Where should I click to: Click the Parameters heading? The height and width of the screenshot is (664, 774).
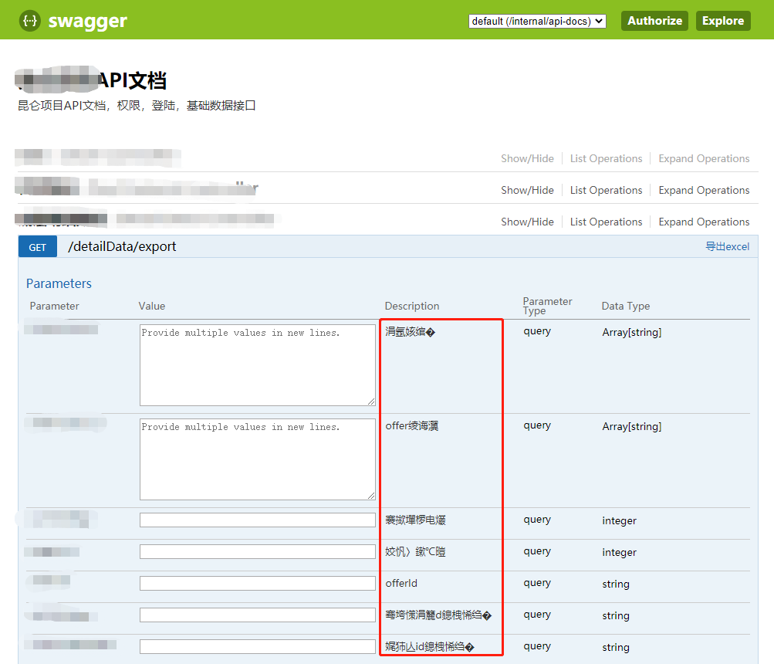click(x=59, y=283)
